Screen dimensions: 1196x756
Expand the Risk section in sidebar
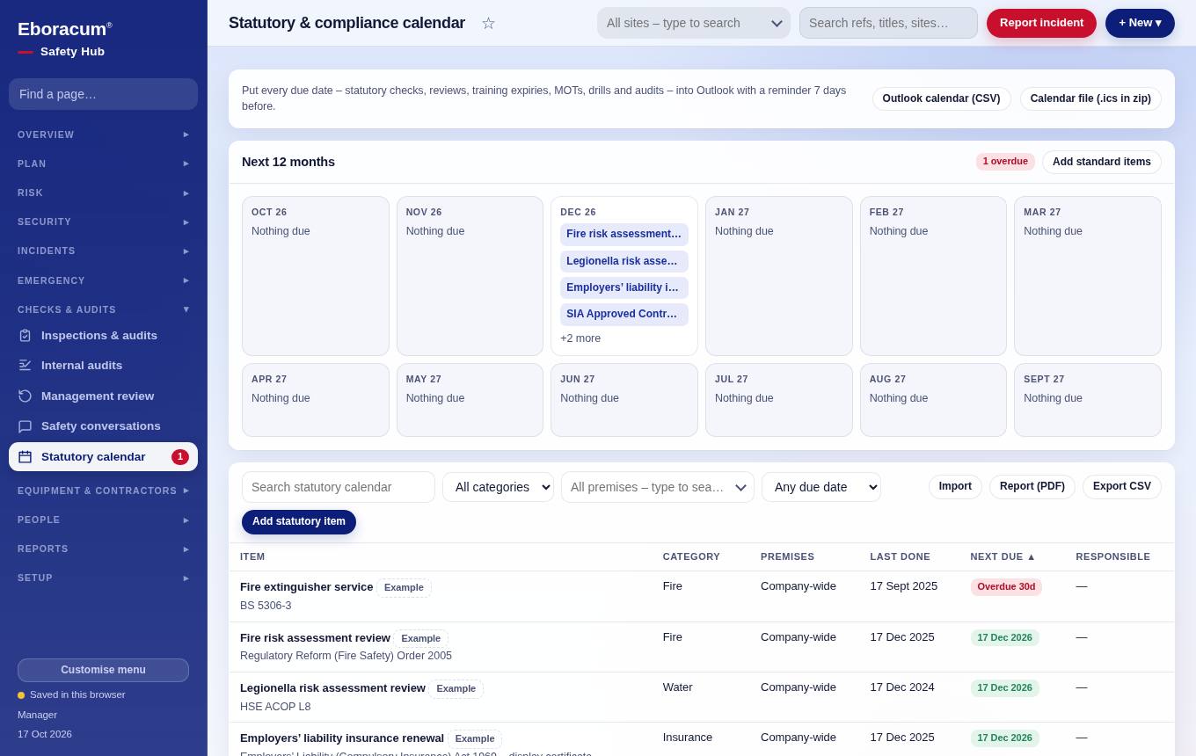(103, 193)
